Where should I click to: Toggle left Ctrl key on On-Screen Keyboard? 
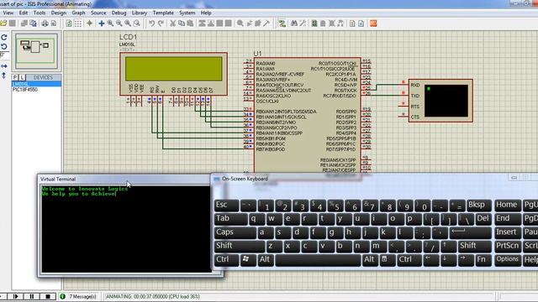point(226,259)
